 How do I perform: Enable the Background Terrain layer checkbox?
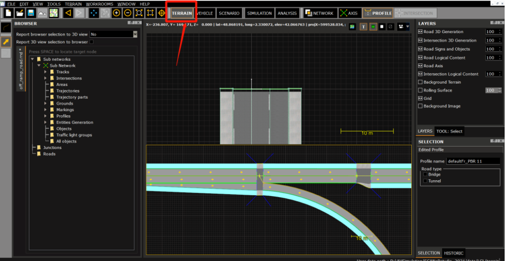[x=420, y=82]
